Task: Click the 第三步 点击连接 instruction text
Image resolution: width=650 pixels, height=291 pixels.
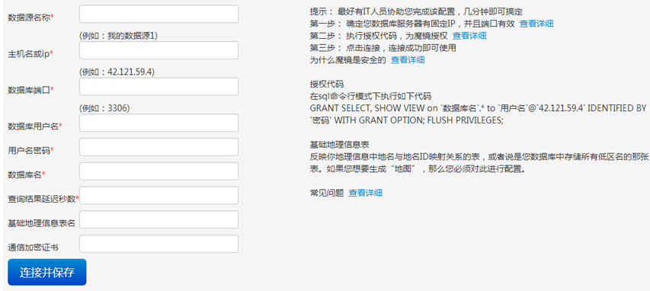Action: (x=383, y=48)
